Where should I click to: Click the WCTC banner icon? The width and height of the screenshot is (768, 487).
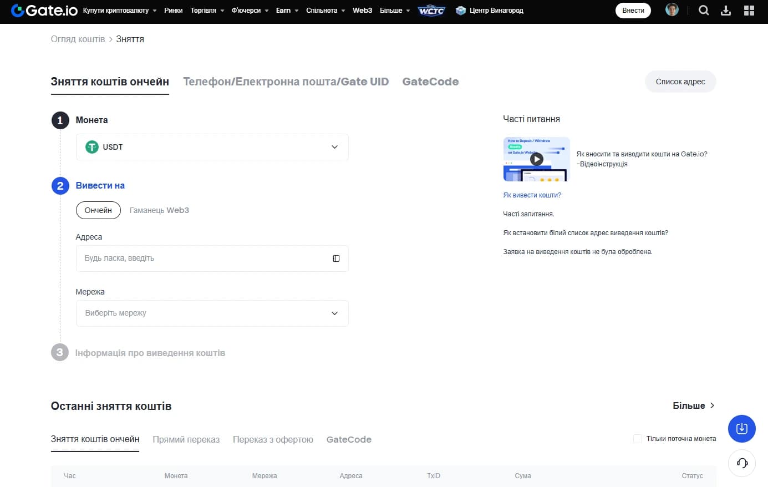(x=431, y=11)
